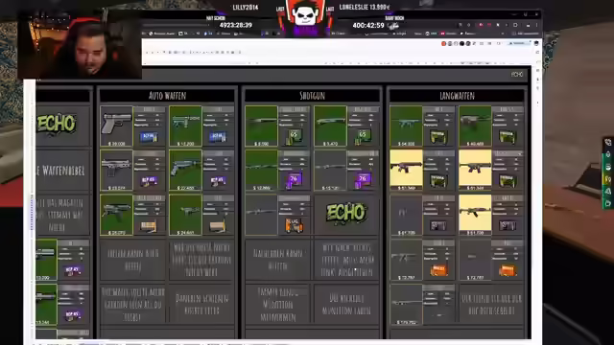Click the ECHO logo at the page's left edge
614x345 pixels.
[x=56, y=124]
